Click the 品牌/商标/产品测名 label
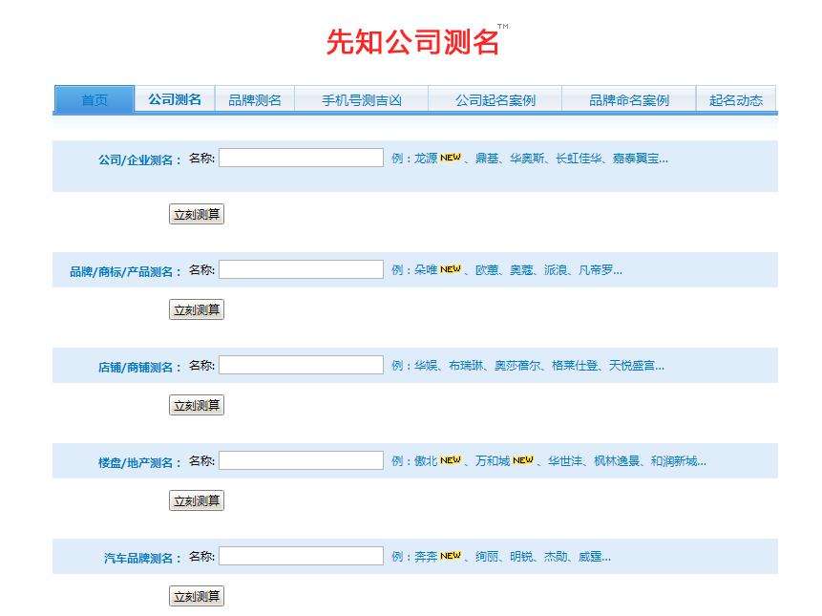 (x=125, y=271)
